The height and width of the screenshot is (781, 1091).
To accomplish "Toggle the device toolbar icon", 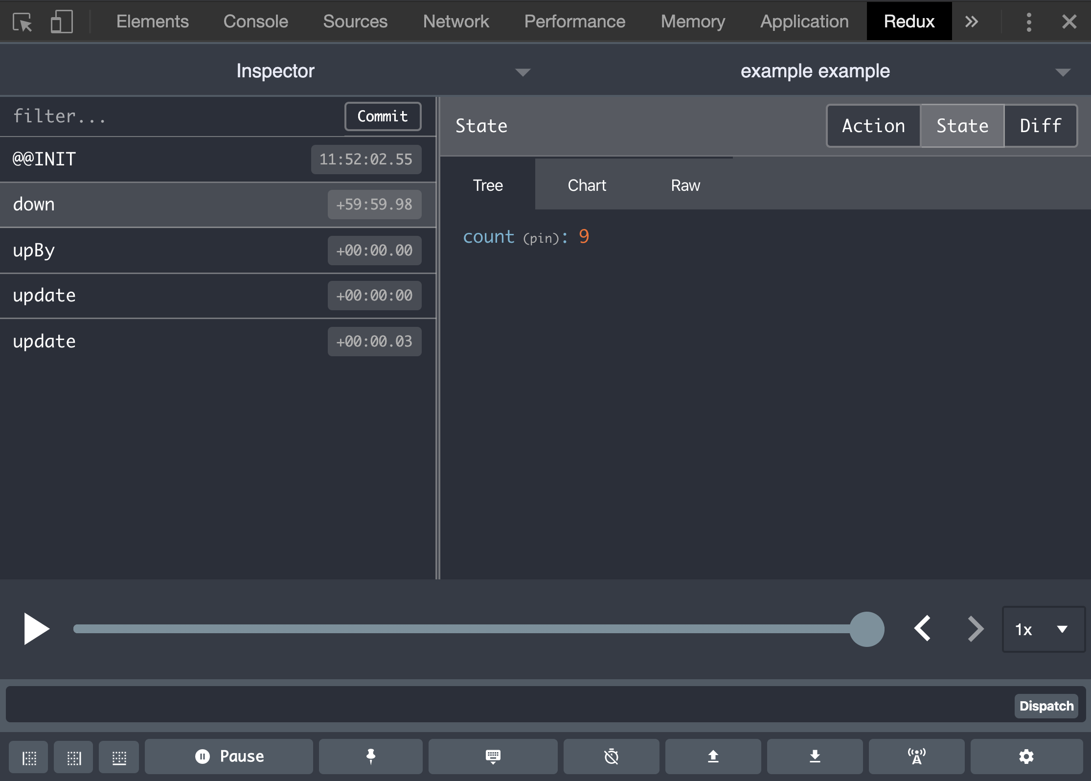I will pyautogui.click(x=62, y=22).
